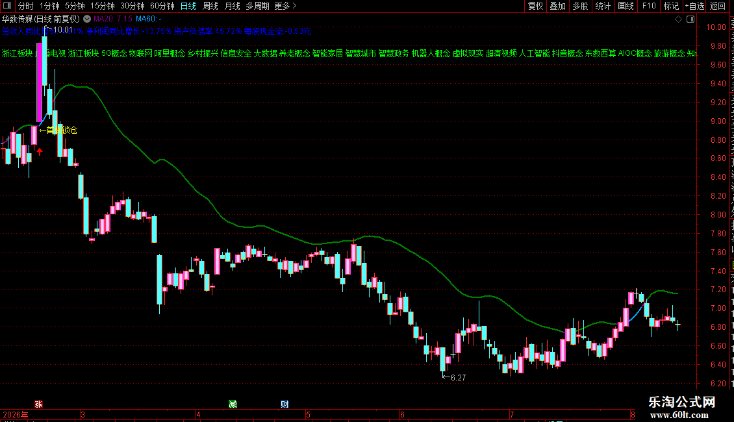
Task: Click the 7.00 price level on the axis
Action: 718,308
